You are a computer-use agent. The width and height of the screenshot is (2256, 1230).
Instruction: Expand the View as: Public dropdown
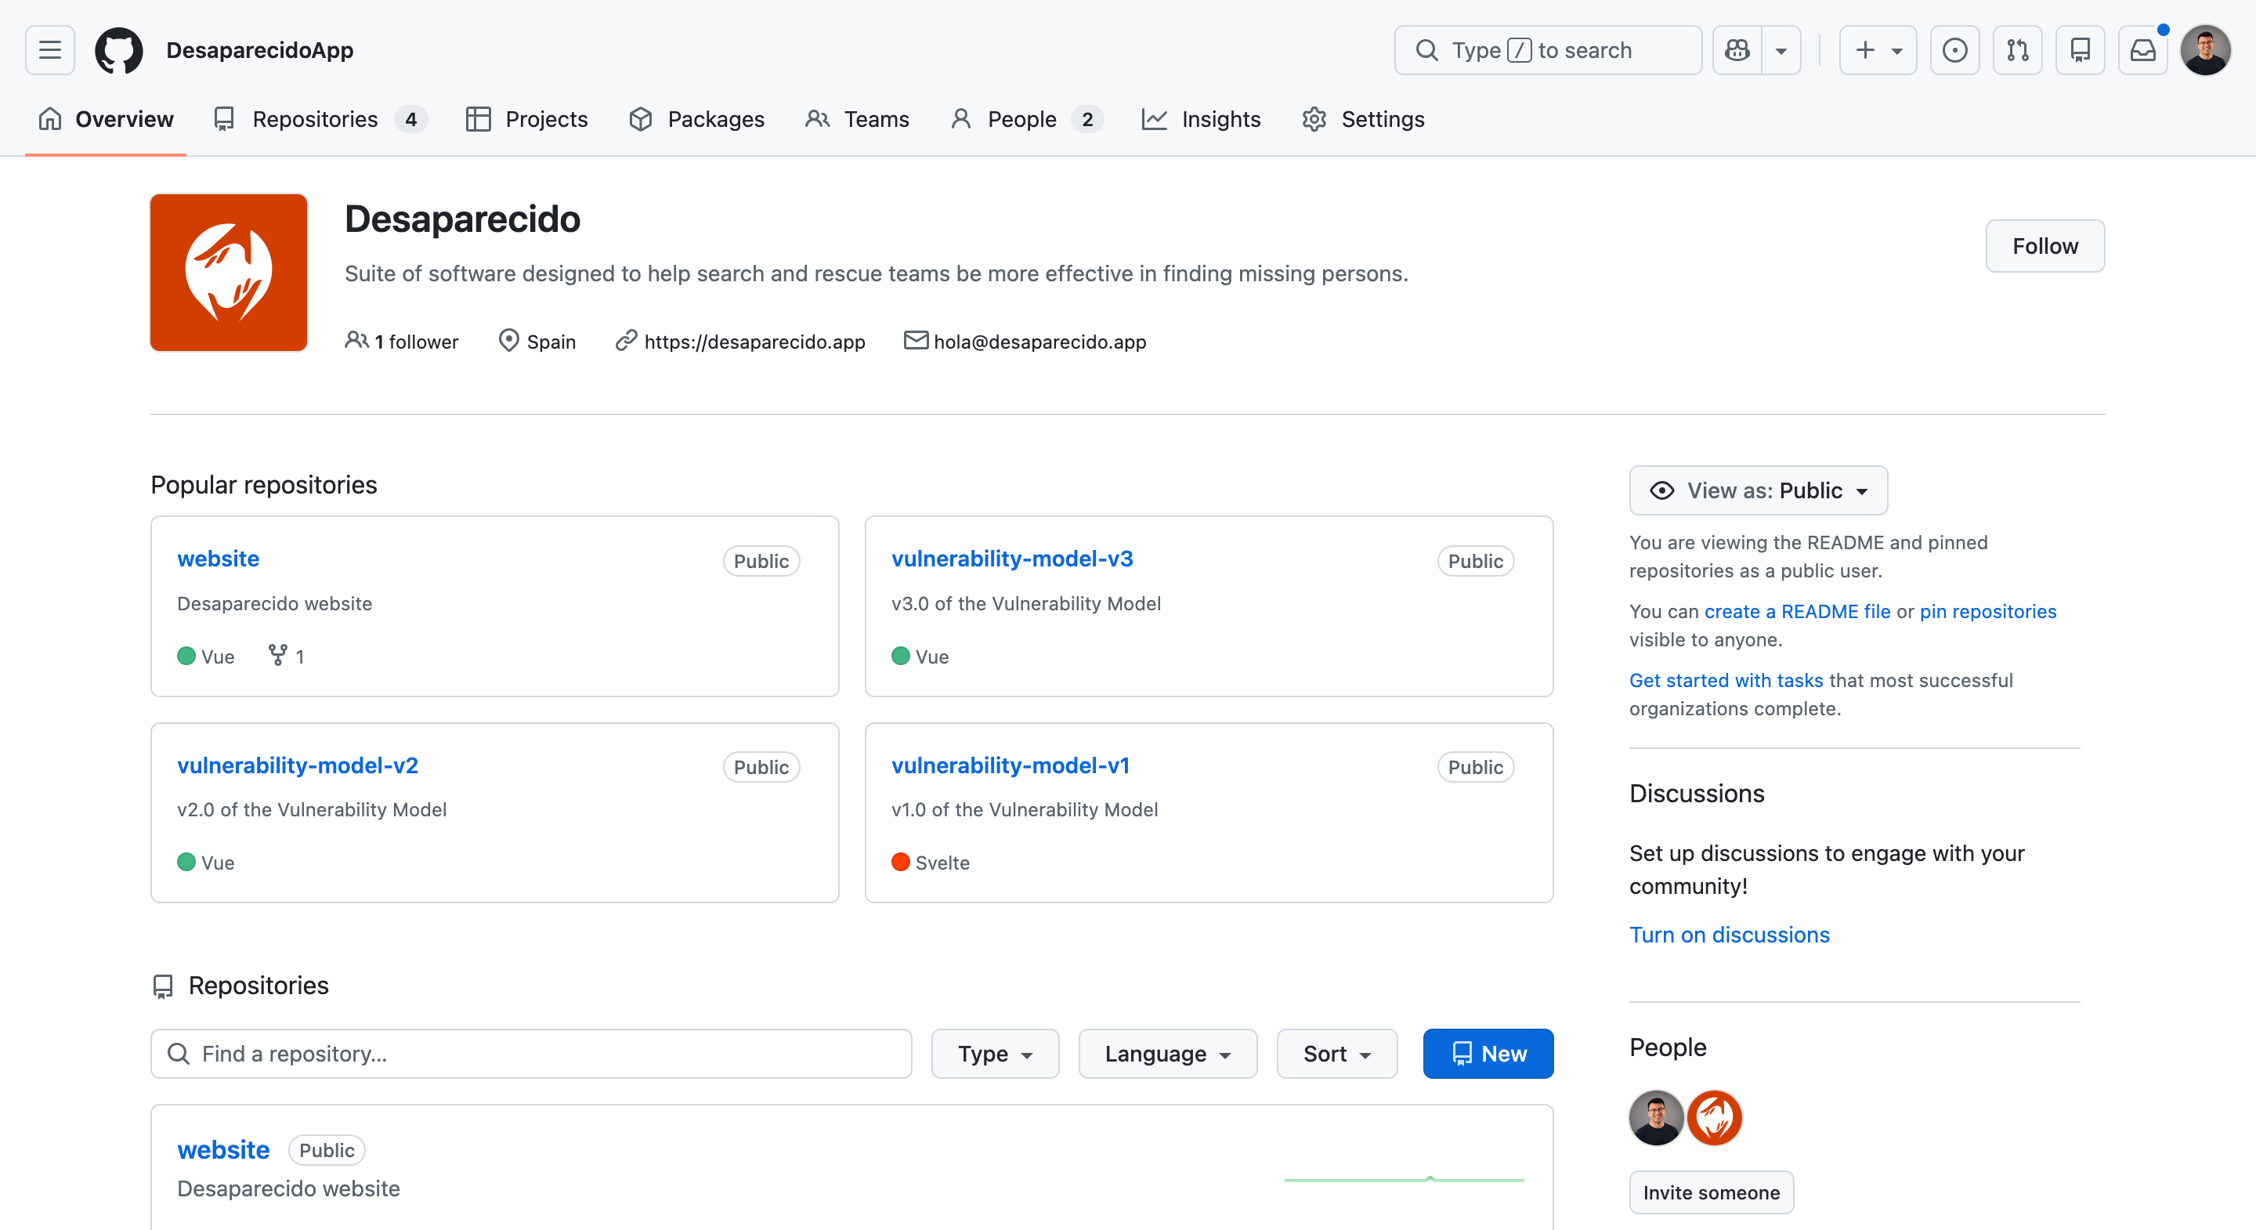coord(1759,490)
